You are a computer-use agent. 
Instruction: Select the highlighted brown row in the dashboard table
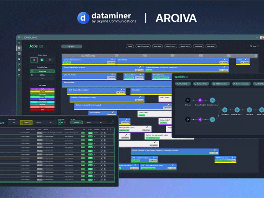coord(57,158)
